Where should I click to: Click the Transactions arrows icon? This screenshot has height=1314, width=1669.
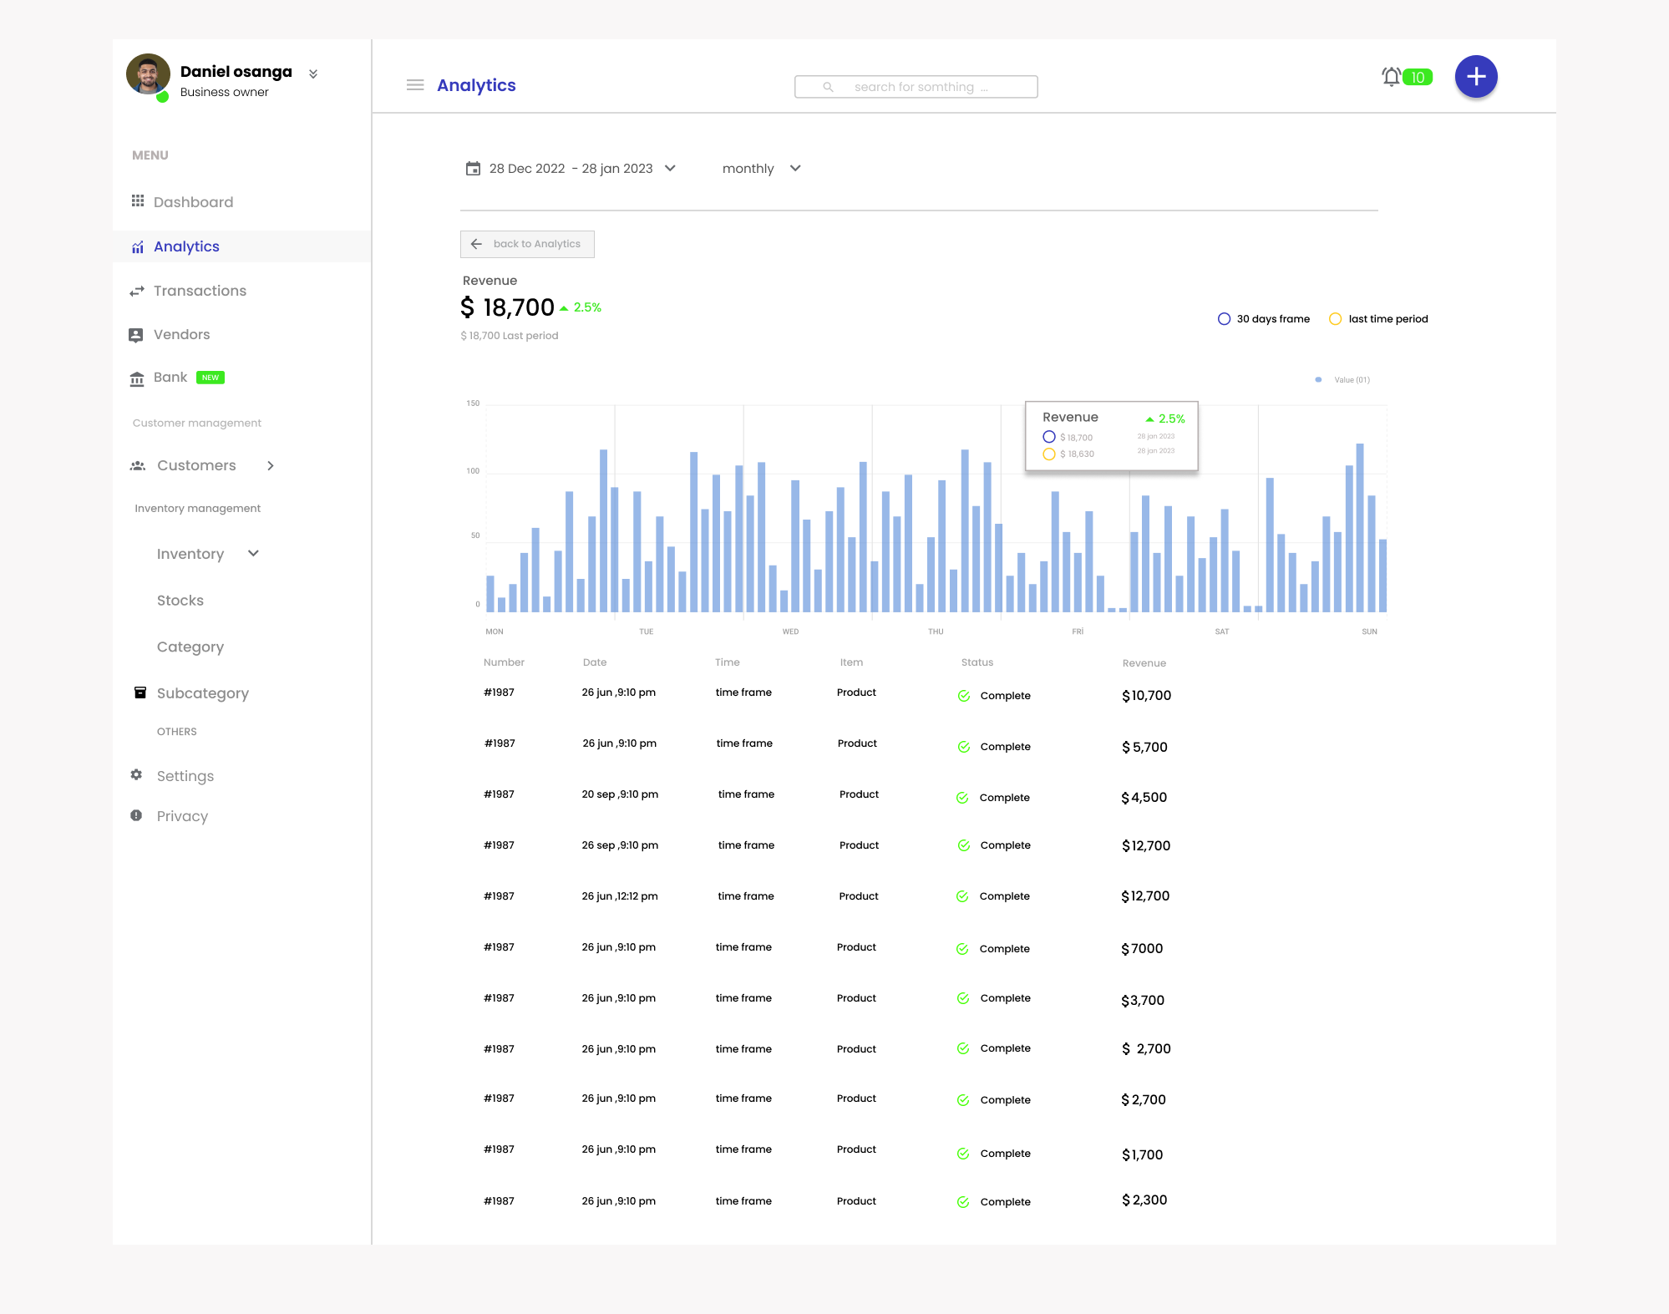coord(137,291)
